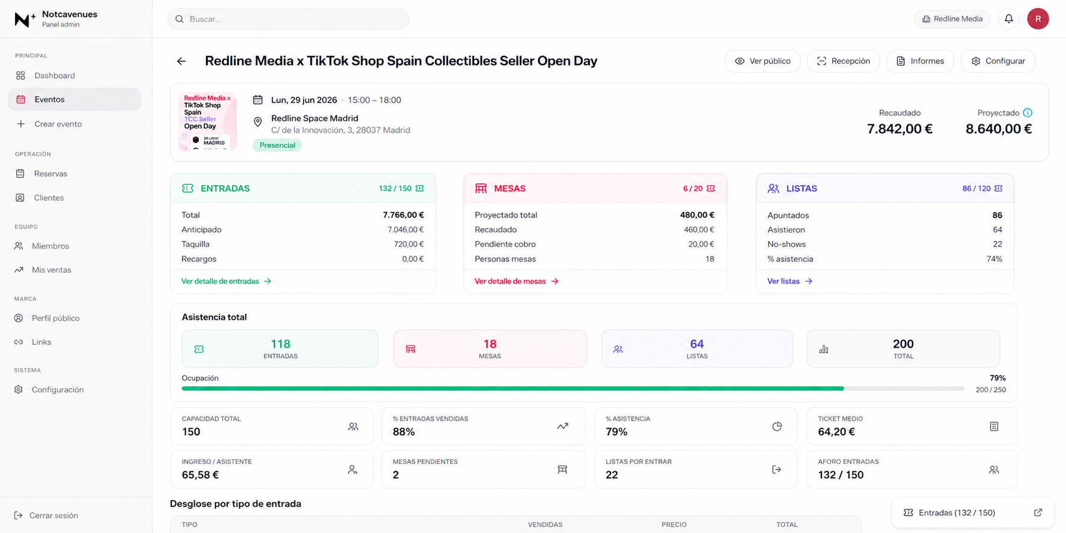Click the Proyectado info icon
Image resolution: width=1066 pixels, height=533 pixels.
[1028, 113]
